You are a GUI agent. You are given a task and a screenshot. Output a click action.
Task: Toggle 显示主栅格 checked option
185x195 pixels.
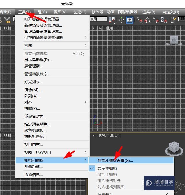point(131,168)
